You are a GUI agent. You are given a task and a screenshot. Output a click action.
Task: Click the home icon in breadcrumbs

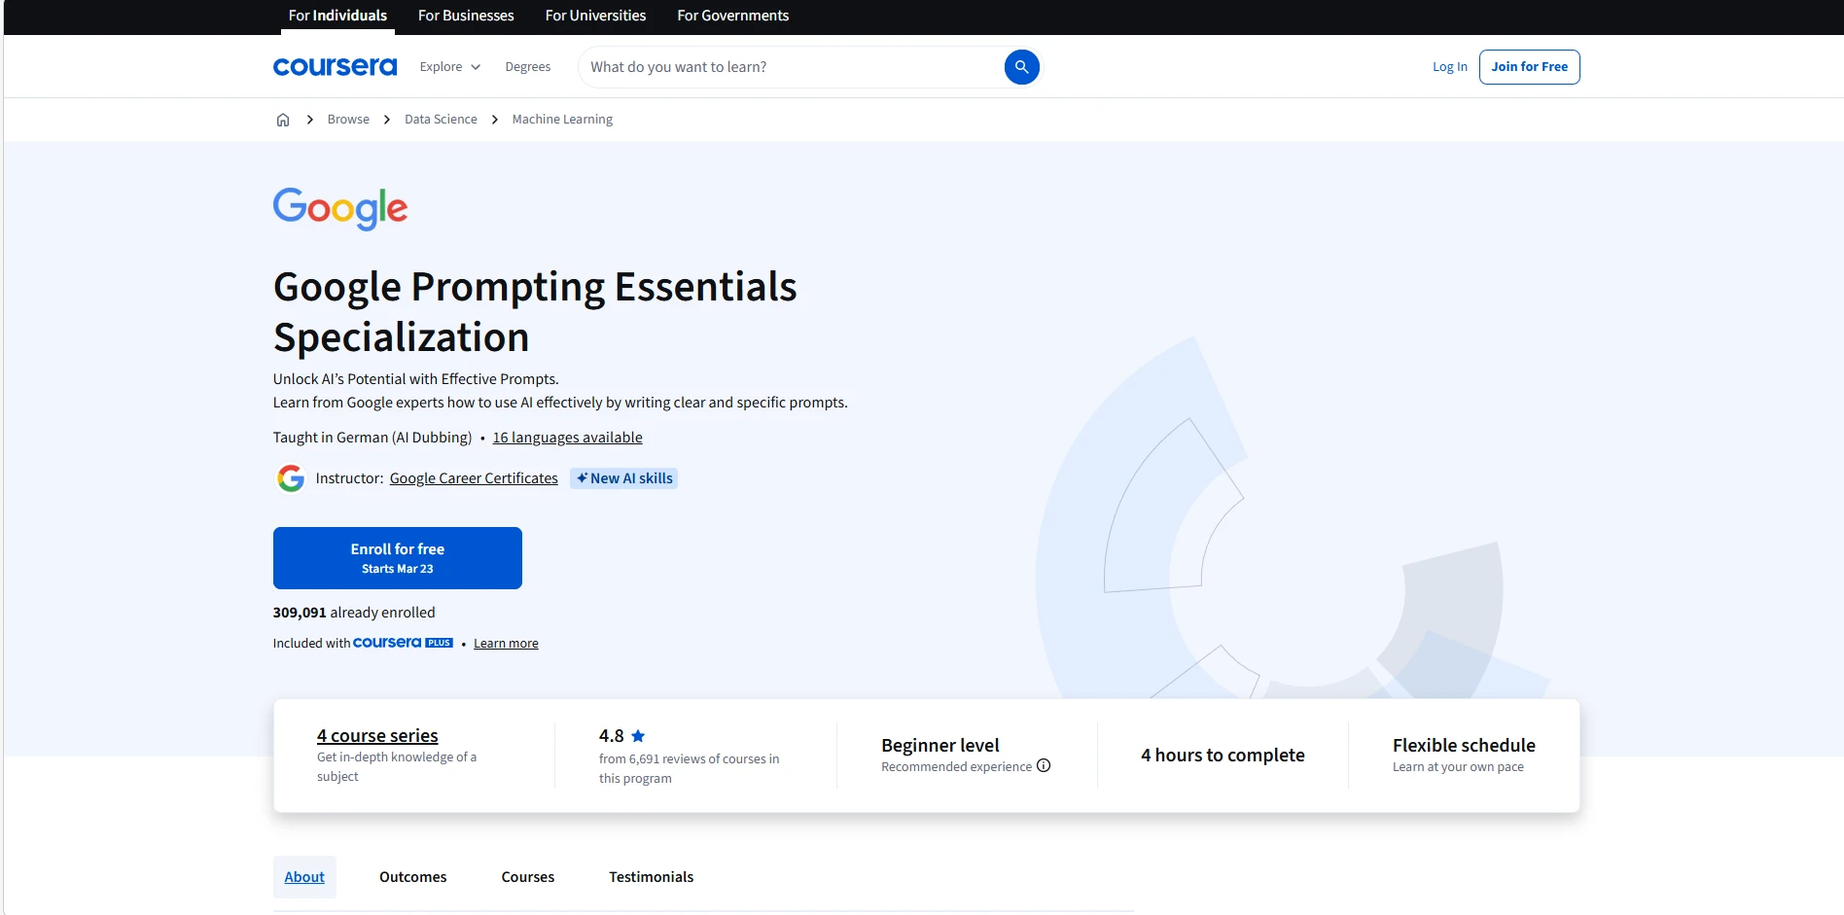point(283,119)
